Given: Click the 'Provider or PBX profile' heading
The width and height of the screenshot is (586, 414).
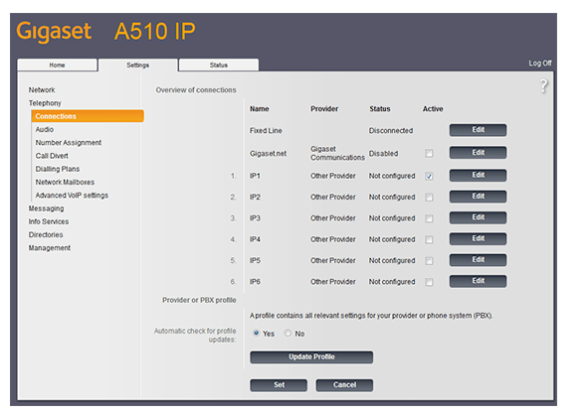Looking at the screenshot, I should point(199,300).
